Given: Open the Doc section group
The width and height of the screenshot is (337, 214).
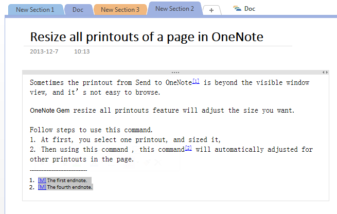Looking at the screenshot, I should [244, 9].
